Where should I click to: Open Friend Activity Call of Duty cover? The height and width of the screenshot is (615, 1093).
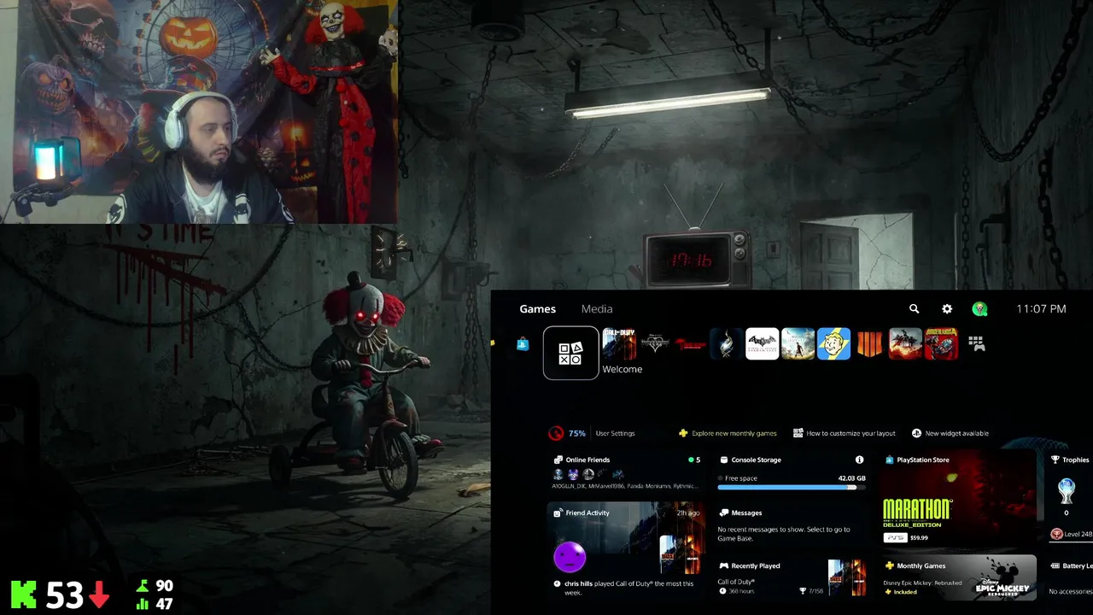[x=680, y=554]
